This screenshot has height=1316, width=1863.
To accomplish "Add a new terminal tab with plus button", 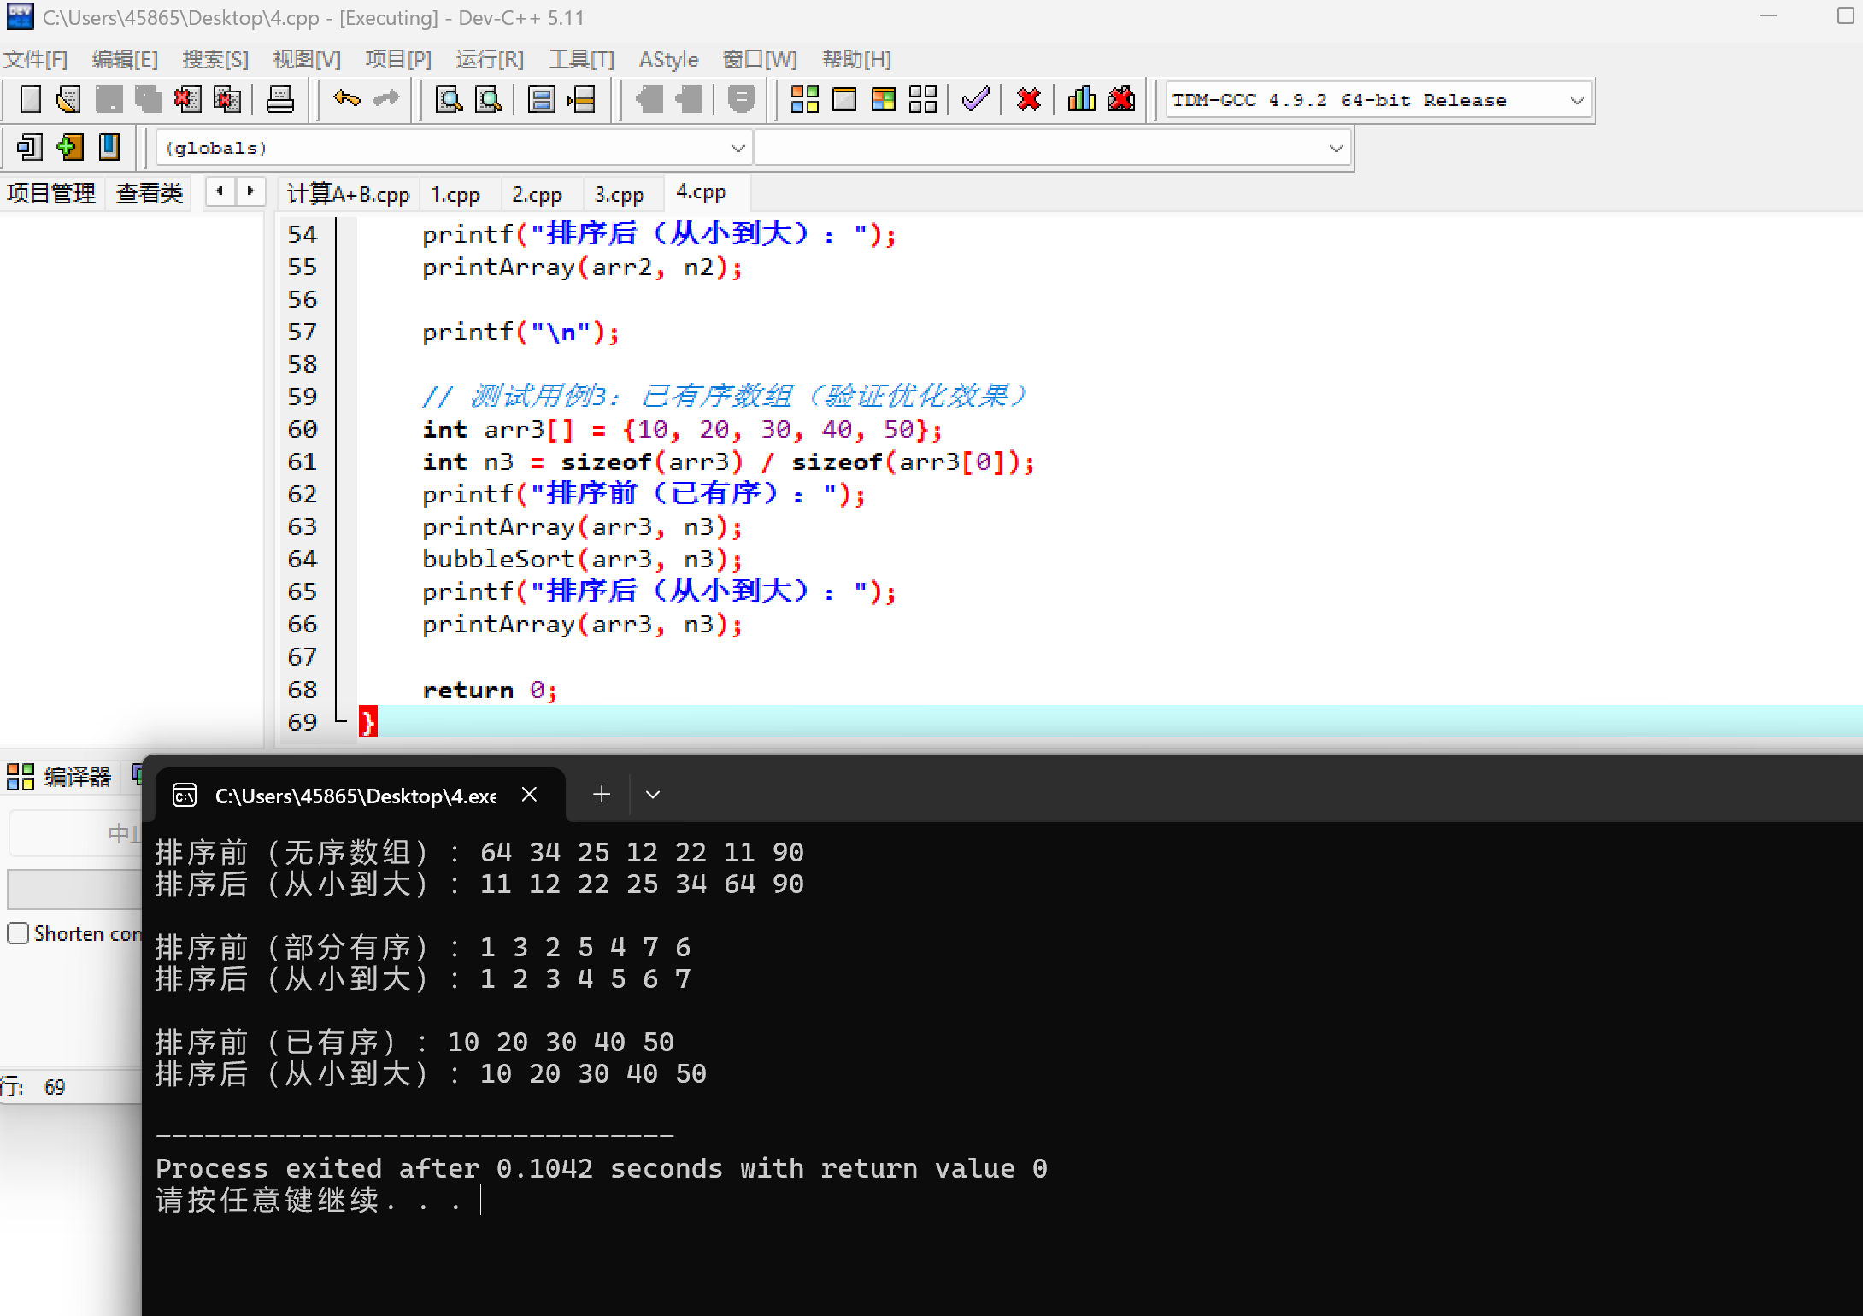I will (602, 795).
